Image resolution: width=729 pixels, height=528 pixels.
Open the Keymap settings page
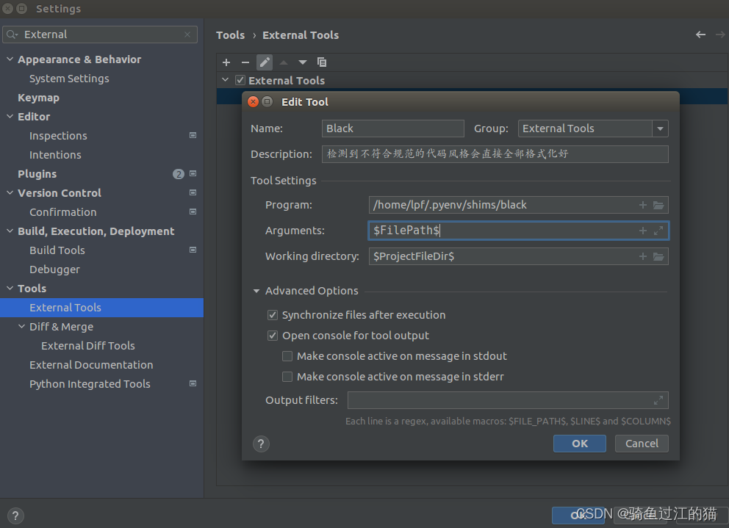pyautogui.click(x=39, y=98)
